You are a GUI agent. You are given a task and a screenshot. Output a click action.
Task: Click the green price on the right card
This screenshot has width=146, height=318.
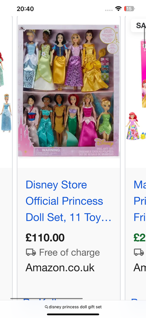tap(140, 238)
